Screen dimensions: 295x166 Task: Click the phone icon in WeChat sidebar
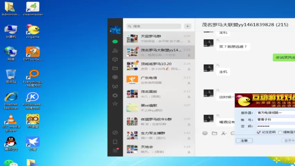[115, 142]
